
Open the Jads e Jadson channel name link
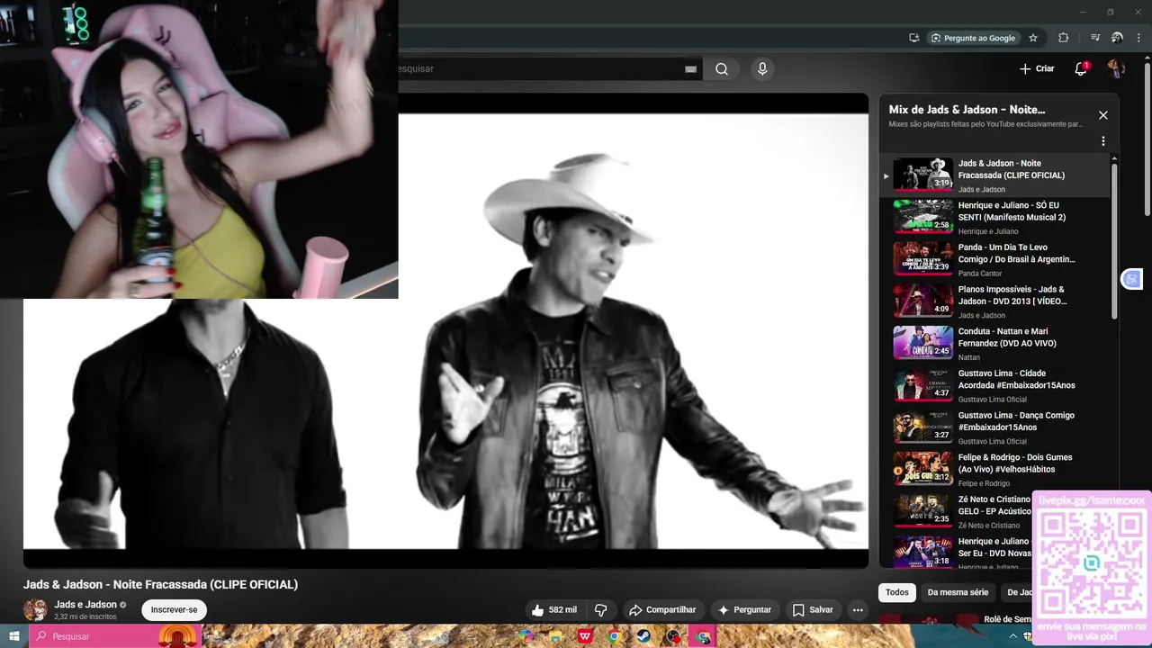85,605
